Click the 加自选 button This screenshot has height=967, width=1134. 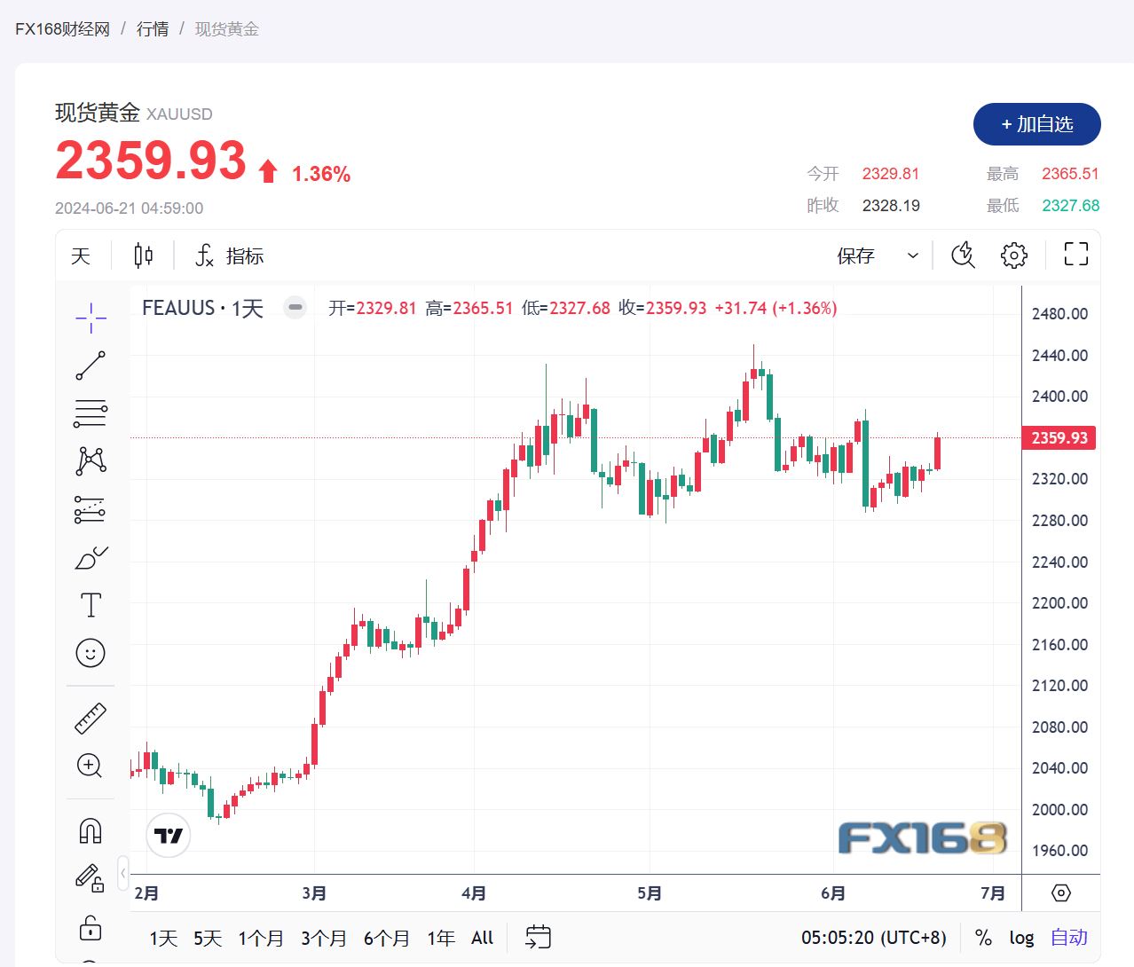1036,124
